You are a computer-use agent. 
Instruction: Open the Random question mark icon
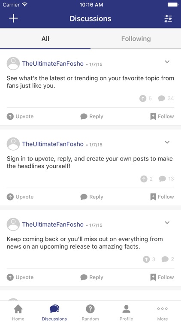[90, 309]
